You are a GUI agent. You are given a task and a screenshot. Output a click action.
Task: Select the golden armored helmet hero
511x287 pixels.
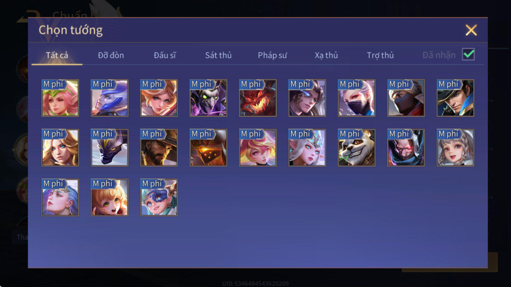click(x=208, y=148)
